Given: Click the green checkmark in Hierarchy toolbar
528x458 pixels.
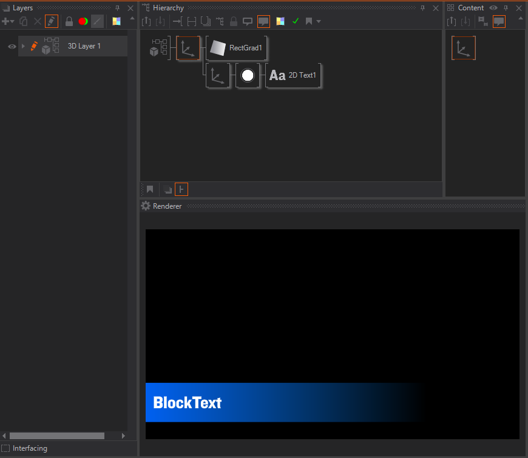Looking at the screenshot, I should click(x=296, y=21).
